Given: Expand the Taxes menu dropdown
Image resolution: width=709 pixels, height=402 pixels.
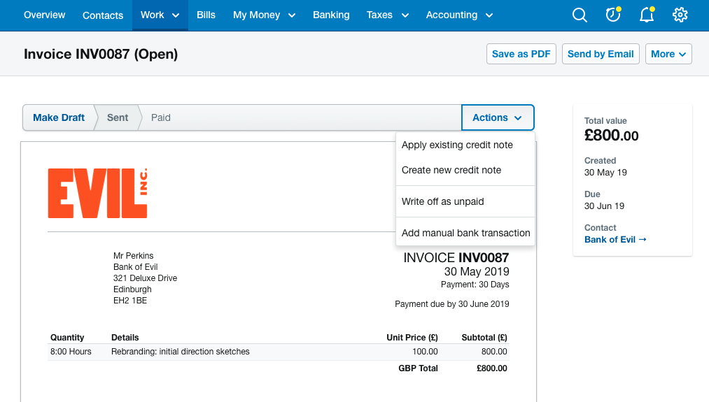Looking at the screenshot, I should point(388,15).
